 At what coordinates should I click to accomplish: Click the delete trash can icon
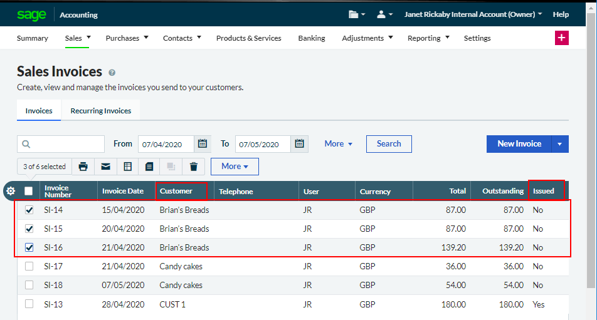point(193,167)
